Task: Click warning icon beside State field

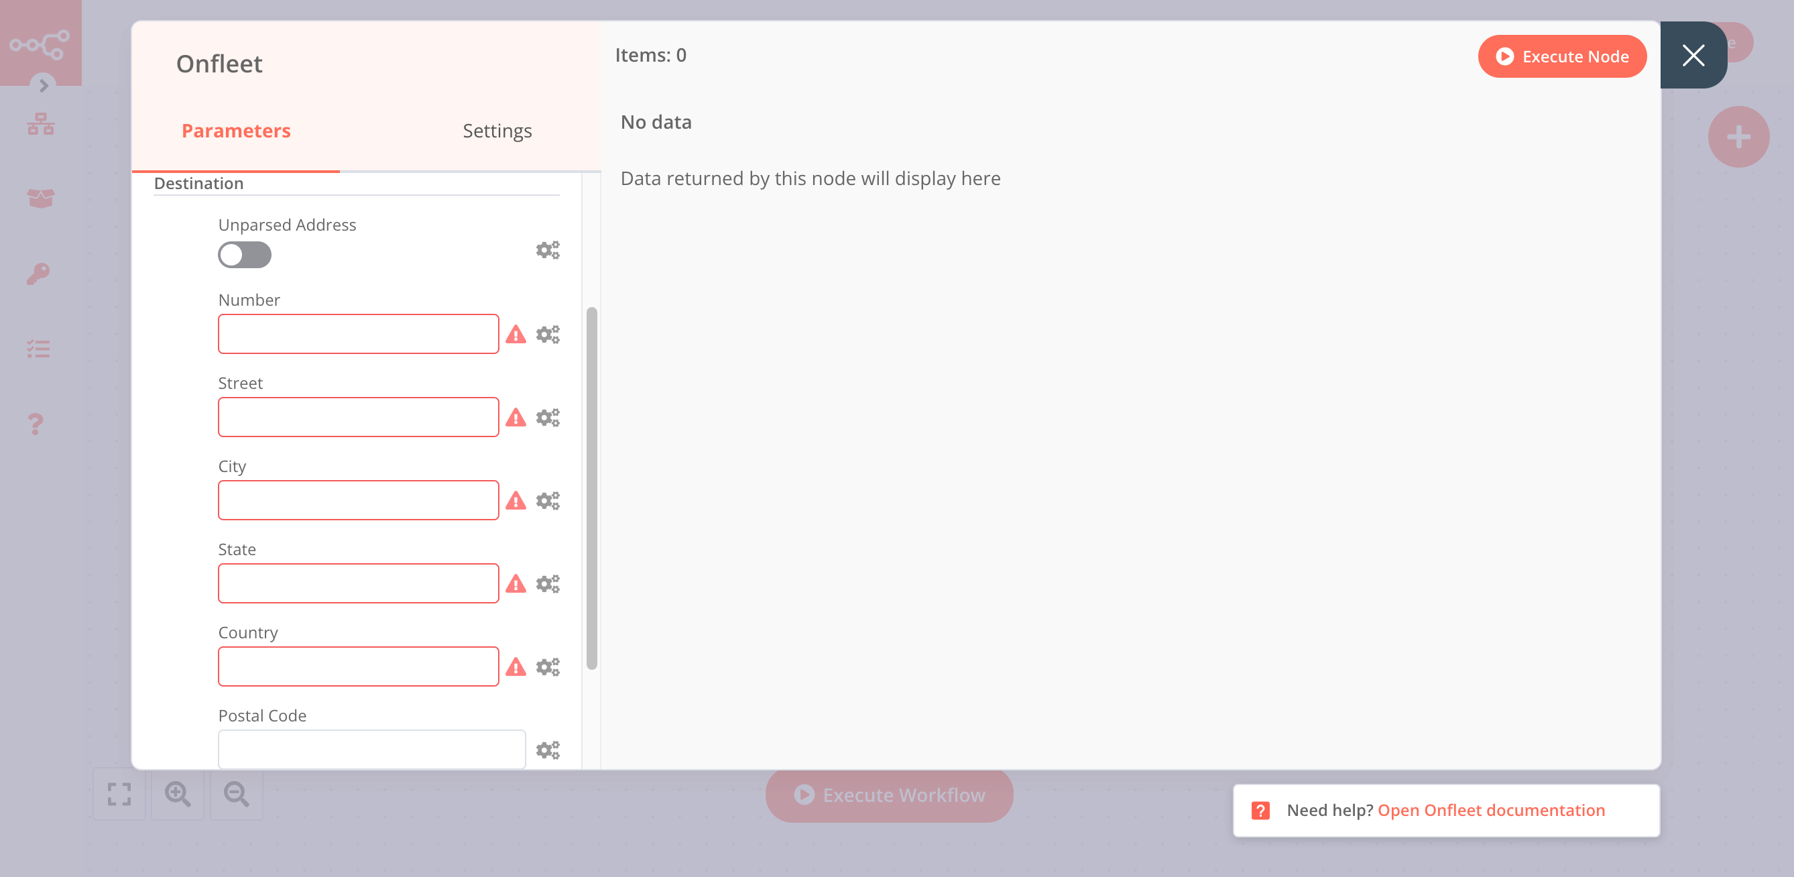Action: click(516, 584)
